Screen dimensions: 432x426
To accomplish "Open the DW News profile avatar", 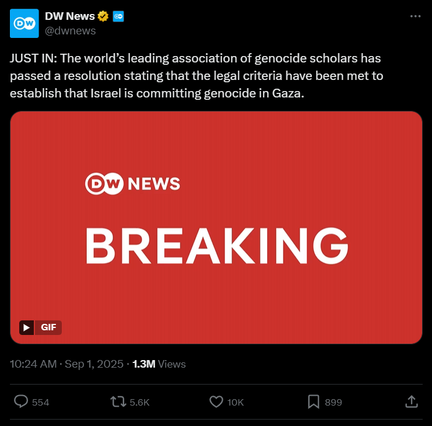I will pos(24,23).
